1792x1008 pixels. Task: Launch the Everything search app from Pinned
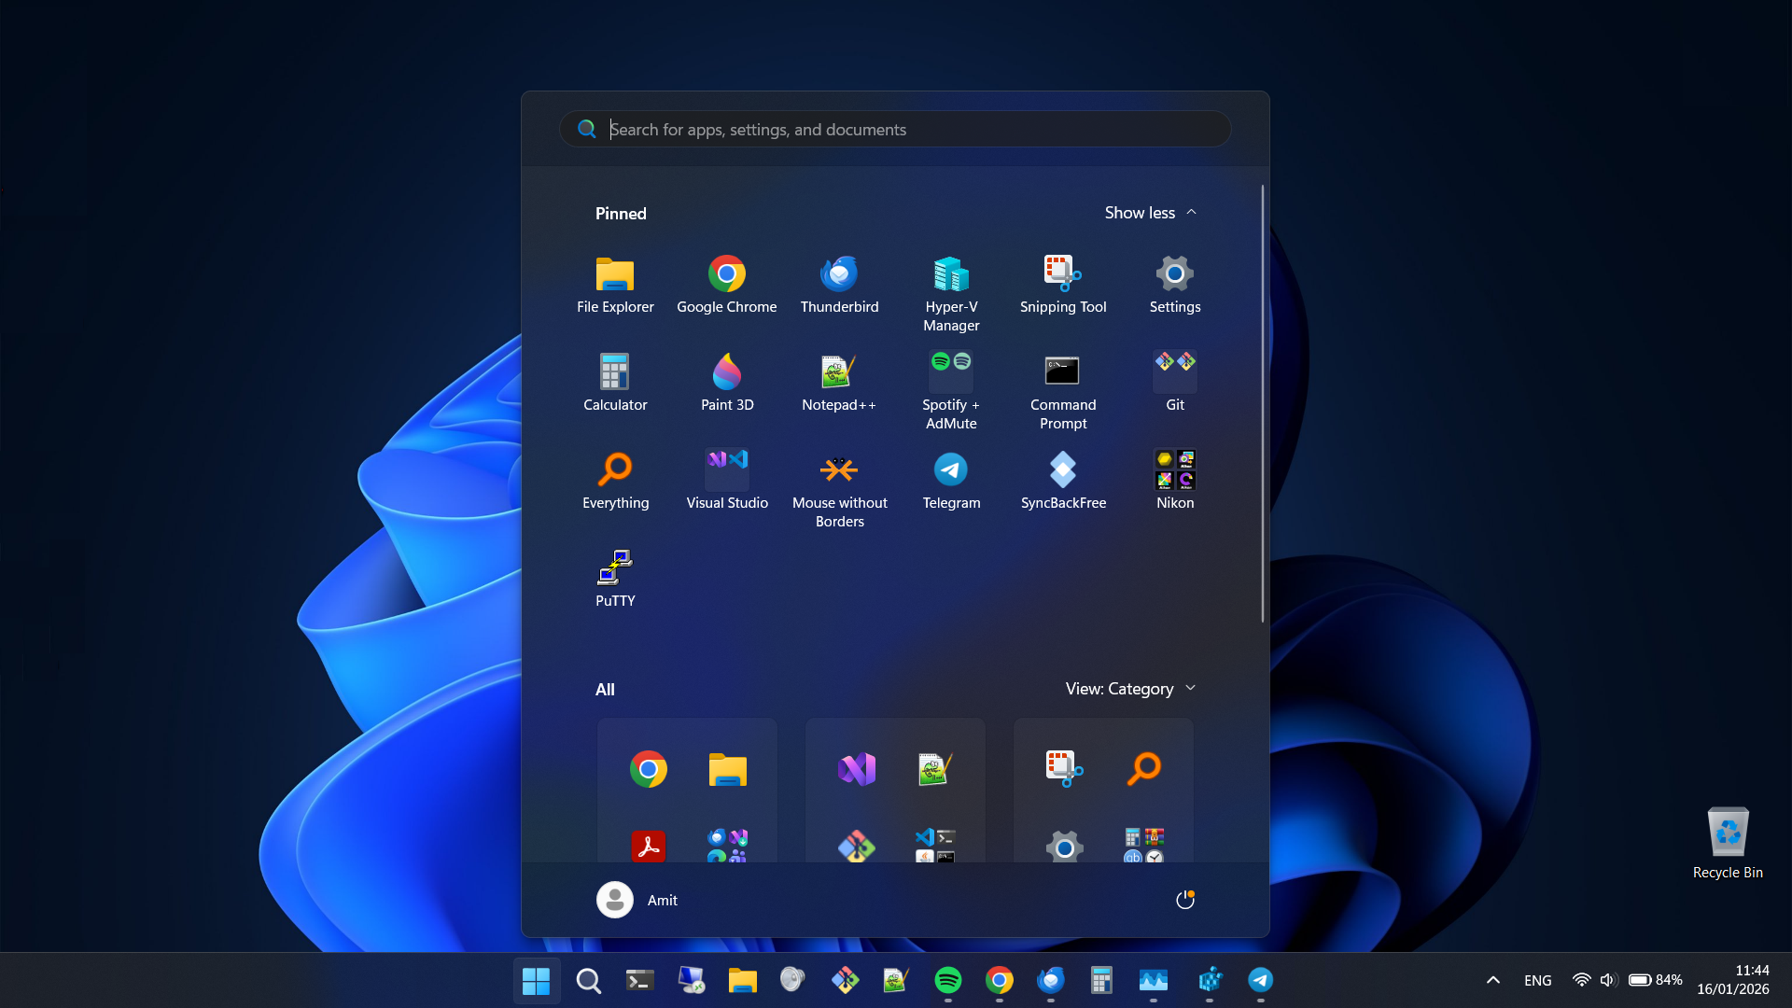(x=615, y=481)
